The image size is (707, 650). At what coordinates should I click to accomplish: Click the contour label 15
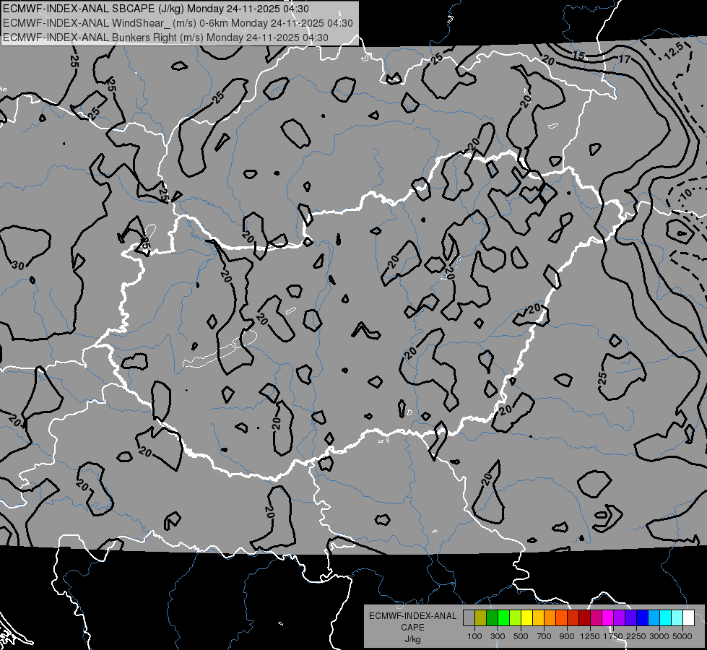click(x=579, y=56)
